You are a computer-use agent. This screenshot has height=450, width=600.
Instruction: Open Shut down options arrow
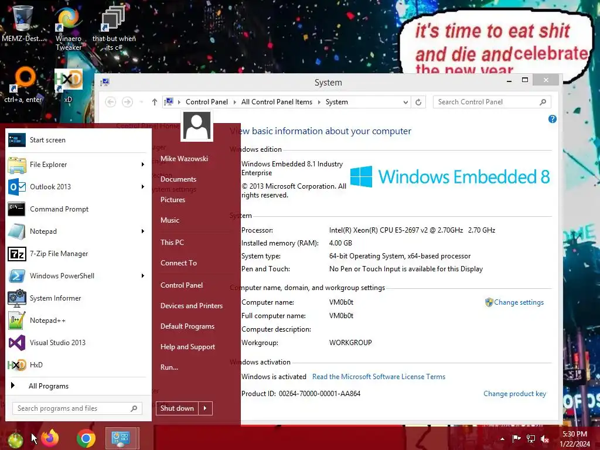[205, 408]
